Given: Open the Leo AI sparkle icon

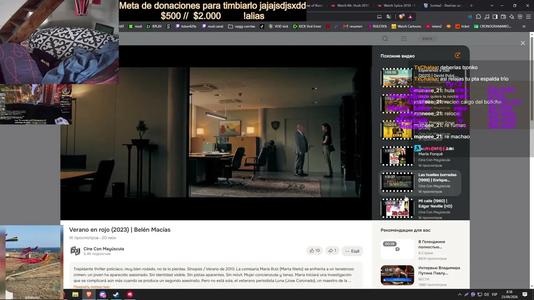Looking at the screenshot, I should point(511,17).
